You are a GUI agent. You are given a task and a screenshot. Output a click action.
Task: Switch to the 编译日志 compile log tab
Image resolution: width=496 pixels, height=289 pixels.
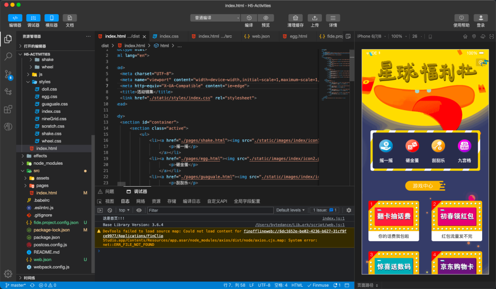pyautogui.click(x=192, y=201)
